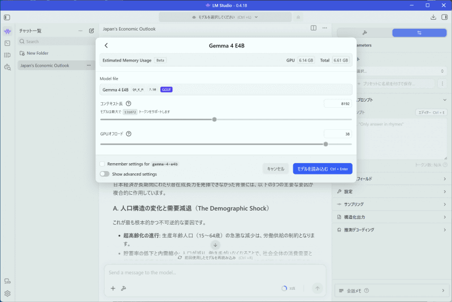Image resolution: width=452 pixels, height=302 pixels.
Task: Open conversation notes help icon
Action: point(366,291)
